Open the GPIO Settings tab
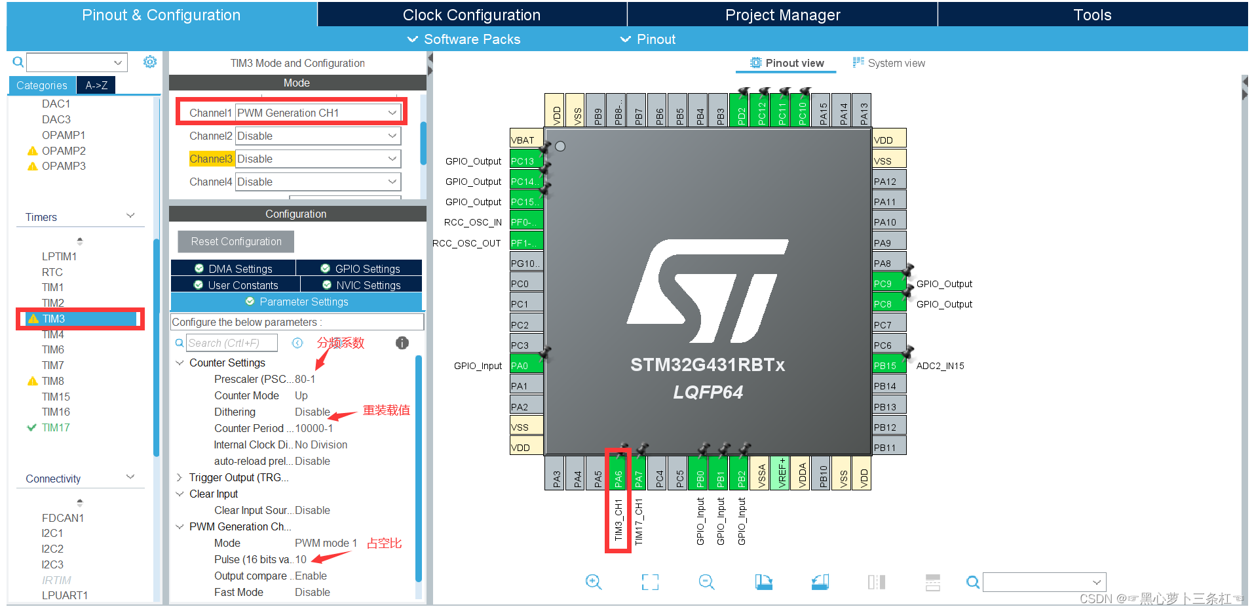Screen dimensions: 1254x611 coord(360,268)
